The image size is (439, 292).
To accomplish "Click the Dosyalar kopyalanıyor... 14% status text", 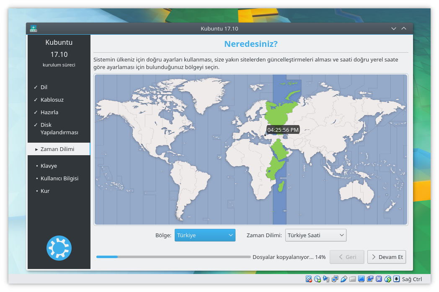I will point(289,257).
